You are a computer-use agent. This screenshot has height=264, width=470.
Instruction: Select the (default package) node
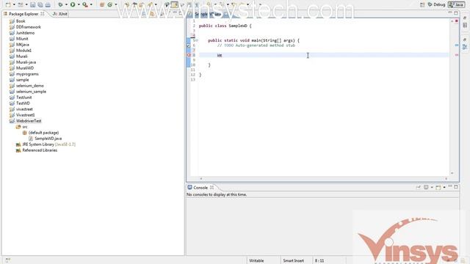[x=43, y=133]
